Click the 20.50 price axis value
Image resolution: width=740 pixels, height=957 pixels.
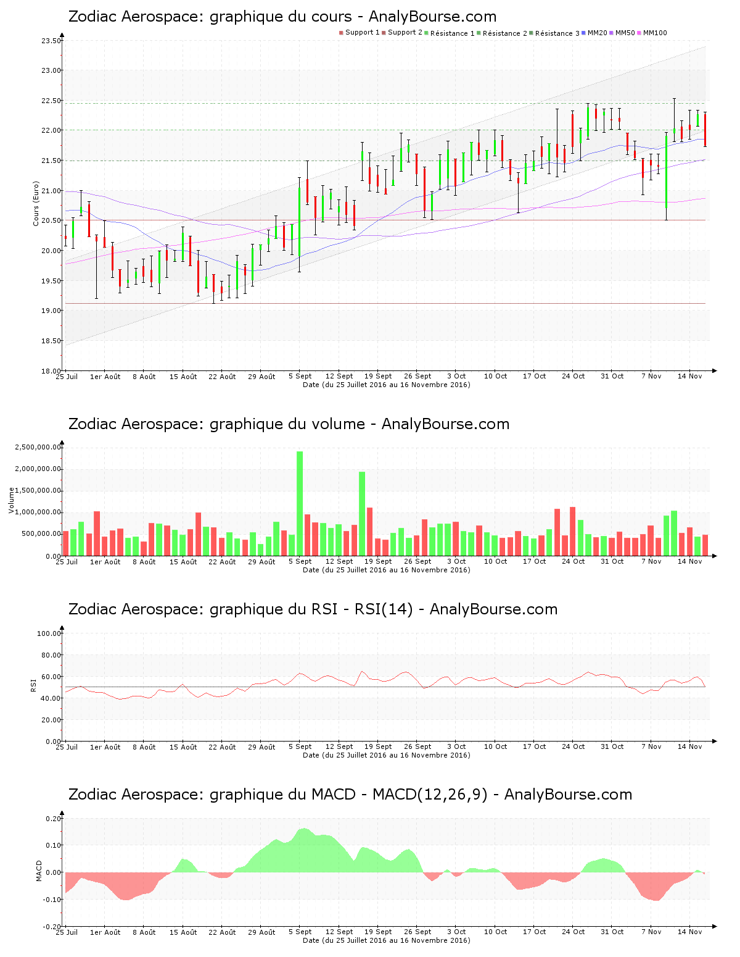(51, 220)
